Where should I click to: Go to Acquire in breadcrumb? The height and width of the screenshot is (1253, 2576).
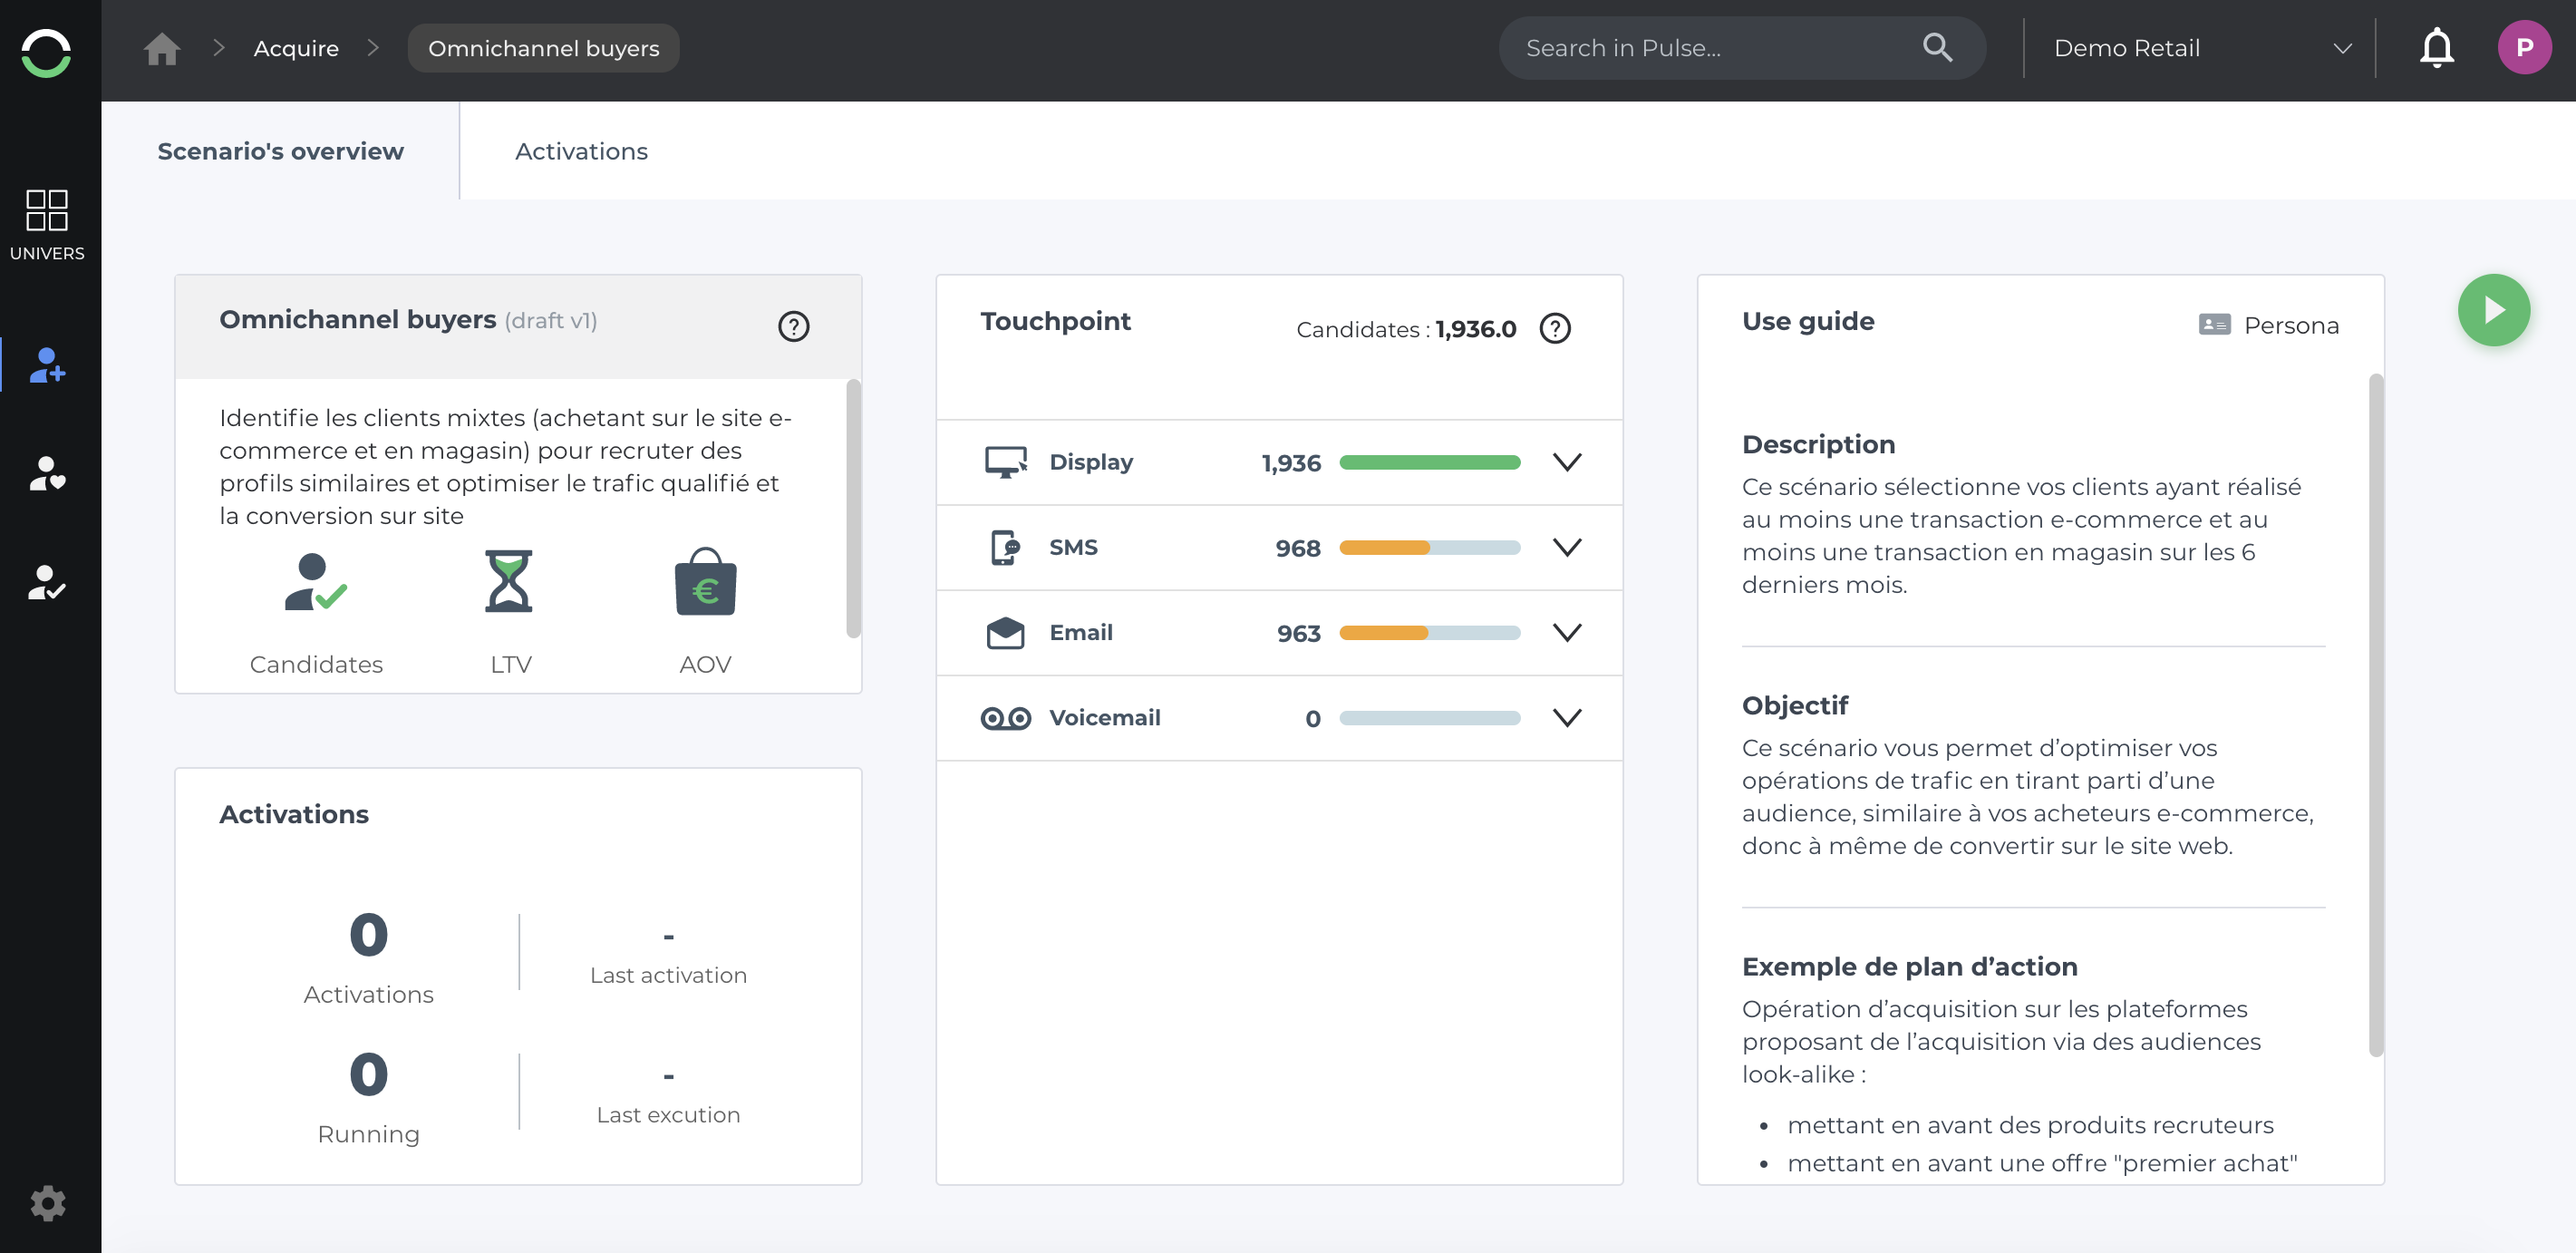296,48
